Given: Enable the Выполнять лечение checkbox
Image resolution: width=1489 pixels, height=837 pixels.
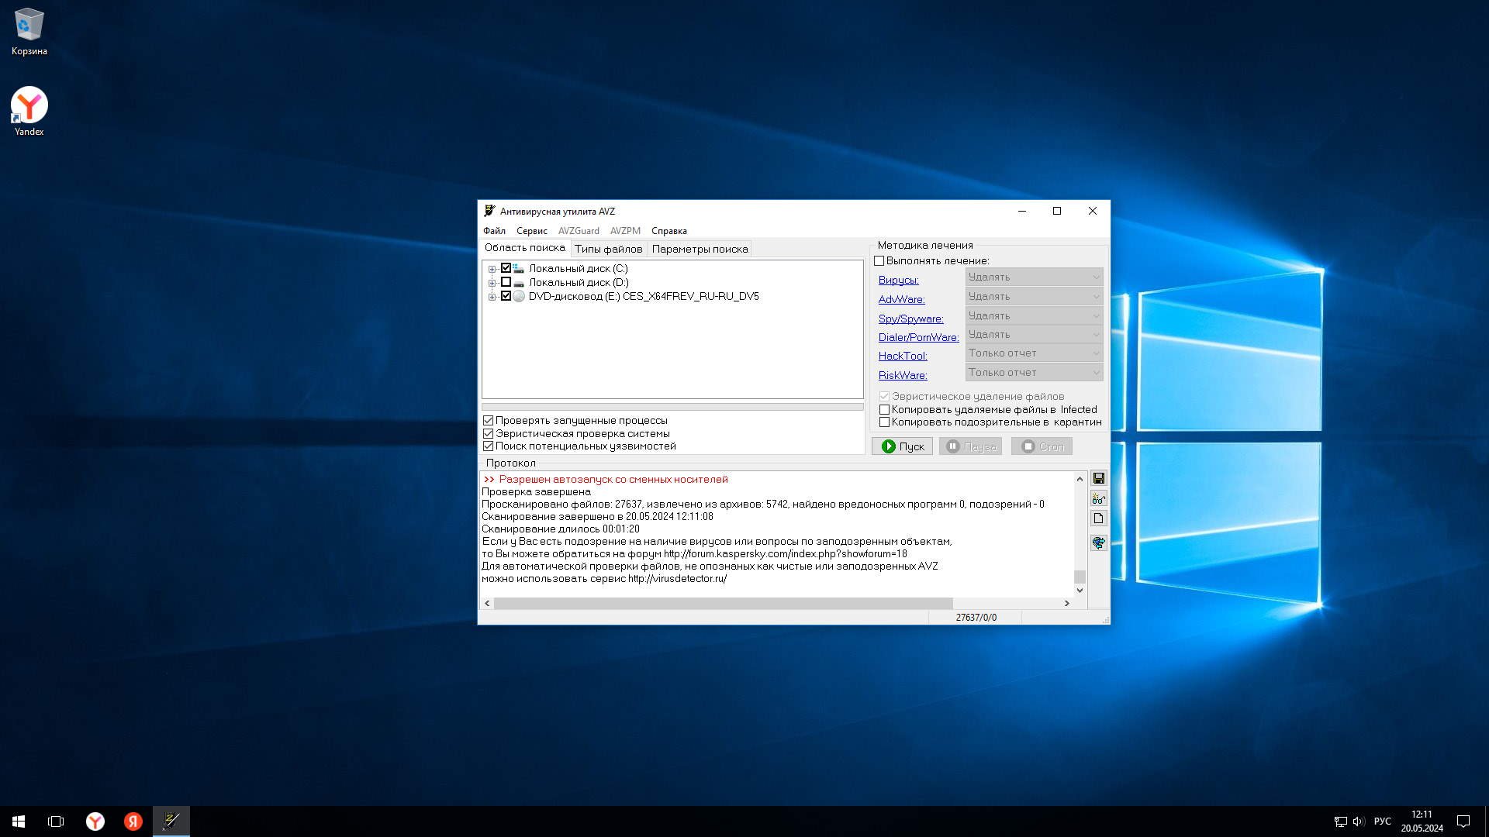Looking at the screenshot, I should pyautogui.click(x=879, y=261).
